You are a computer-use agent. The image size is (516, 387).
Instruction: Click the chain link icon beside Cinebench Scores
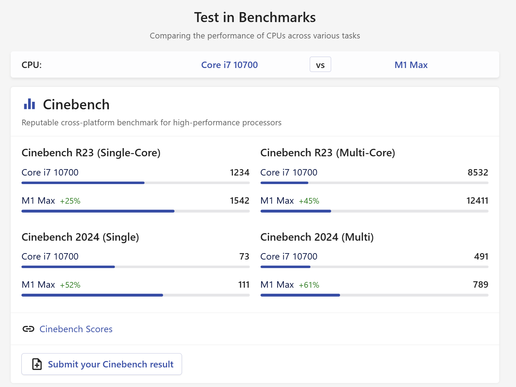click(x=29, y=329)
